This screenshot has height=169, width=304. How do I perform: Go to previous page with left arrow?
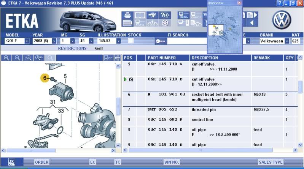coord(252,23)
